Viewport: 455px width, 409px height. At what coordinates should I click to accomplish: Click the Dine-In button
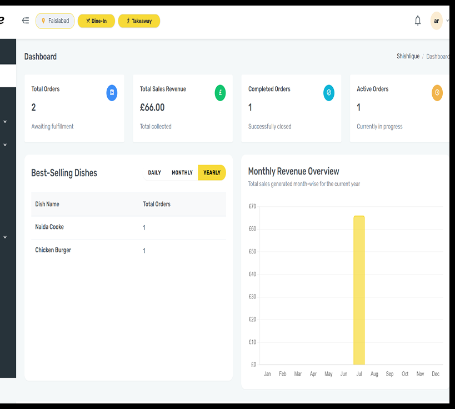96,21
